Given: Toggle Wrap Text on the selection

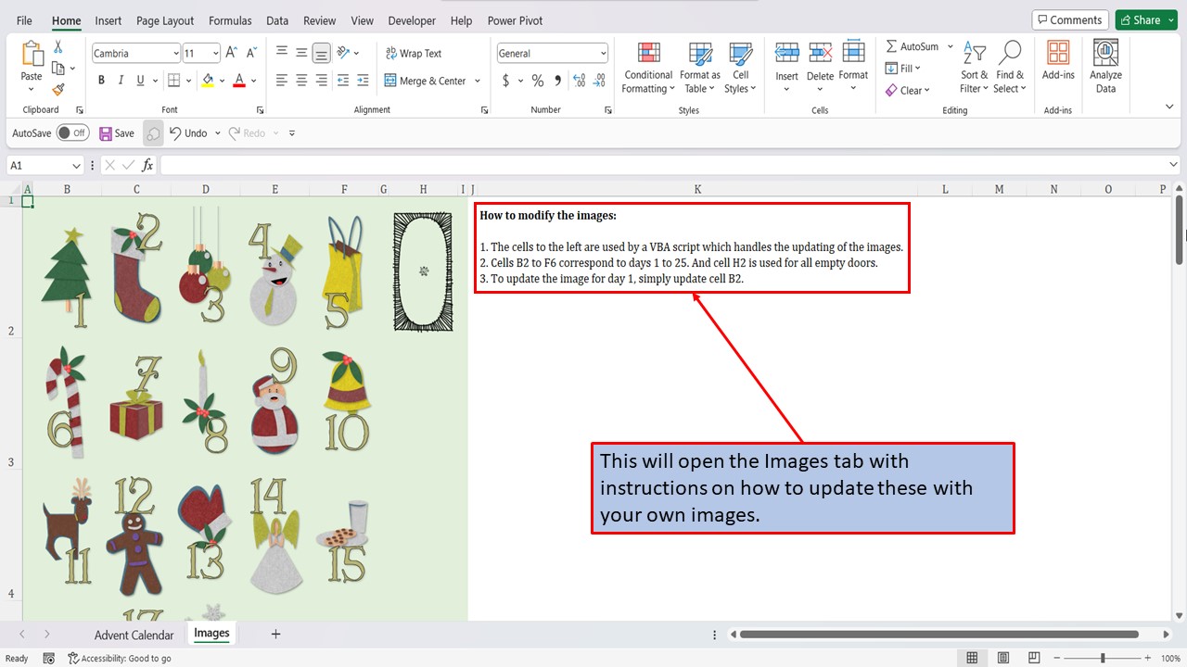Looking at the screenshot, I should pyautogui.click(x=414, y=53).
